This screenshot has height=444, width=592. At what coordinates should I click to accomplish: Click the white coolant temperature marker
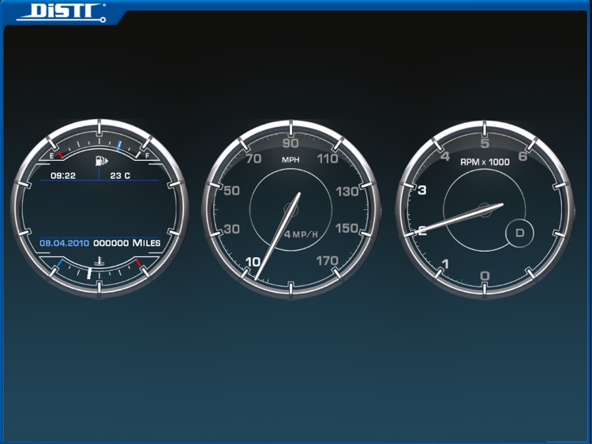coord(89,274)
